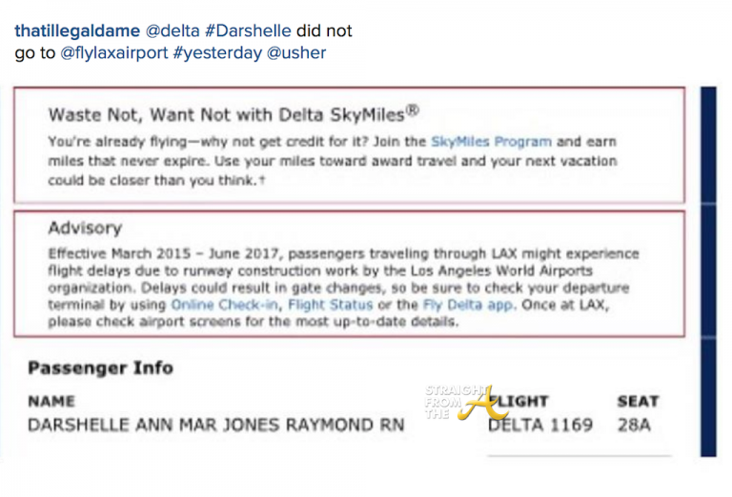Click the SEAT column label
This screenshot has width=732, height=497.
pyautogui.click(x=637, y=402)
